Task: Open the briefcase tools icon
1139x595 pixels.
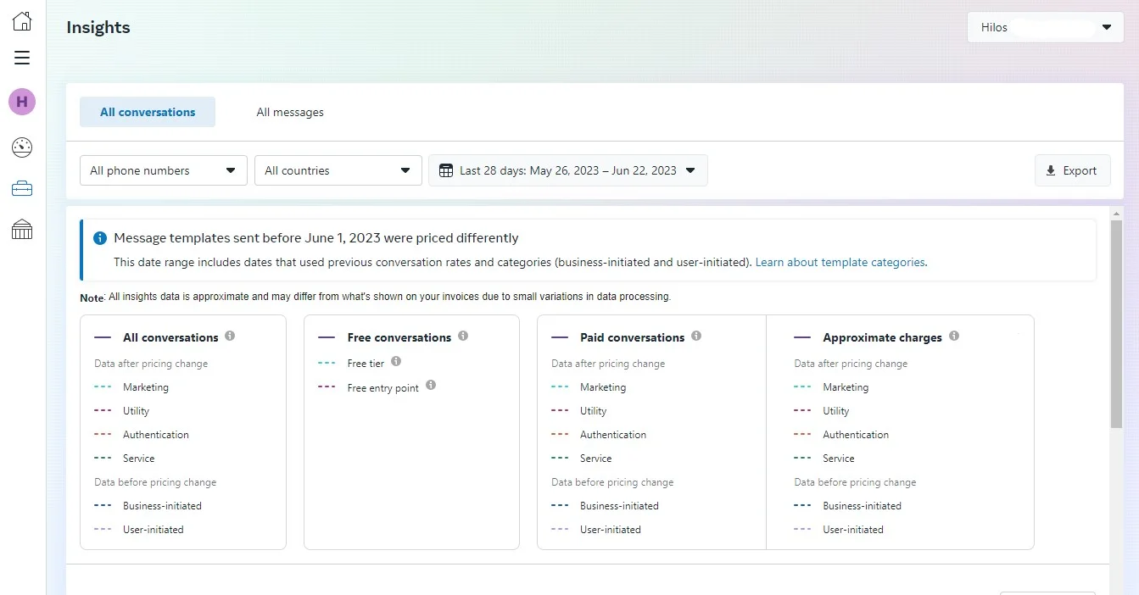Action: 22,189
